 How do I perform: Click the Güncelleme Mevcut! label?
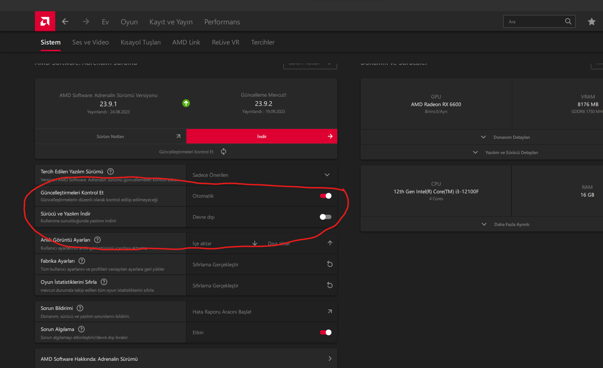click(264, 95)
